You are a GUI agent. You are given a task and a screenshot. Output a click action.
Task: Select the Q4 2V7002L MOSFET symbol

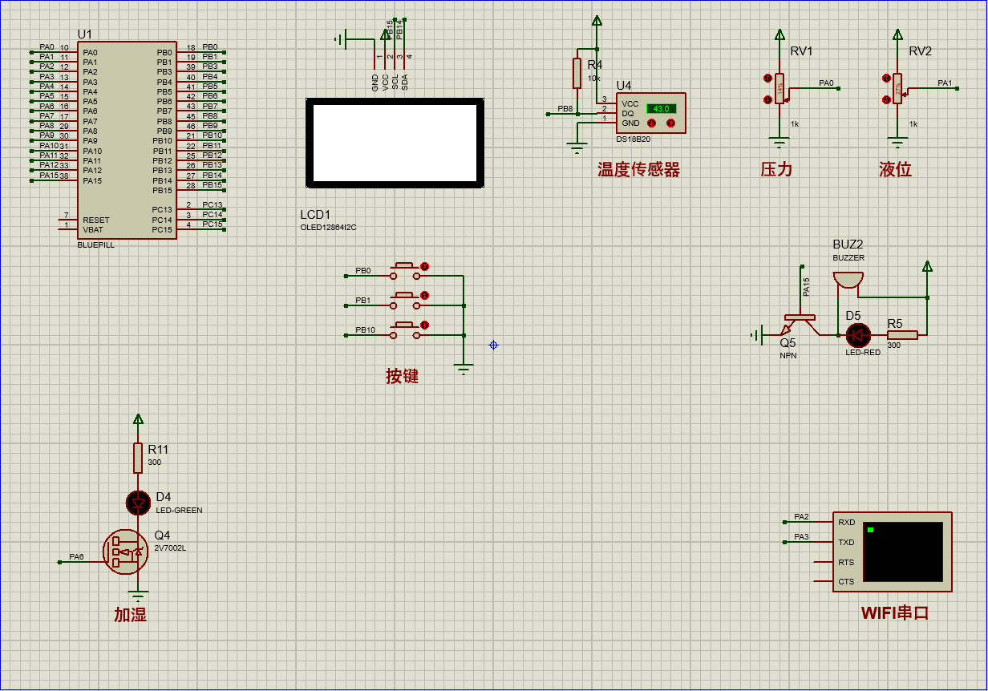[126, 552]
